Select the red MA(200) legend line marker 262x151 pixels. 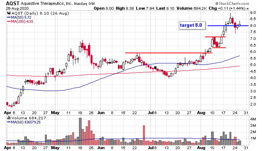(9, 22)
